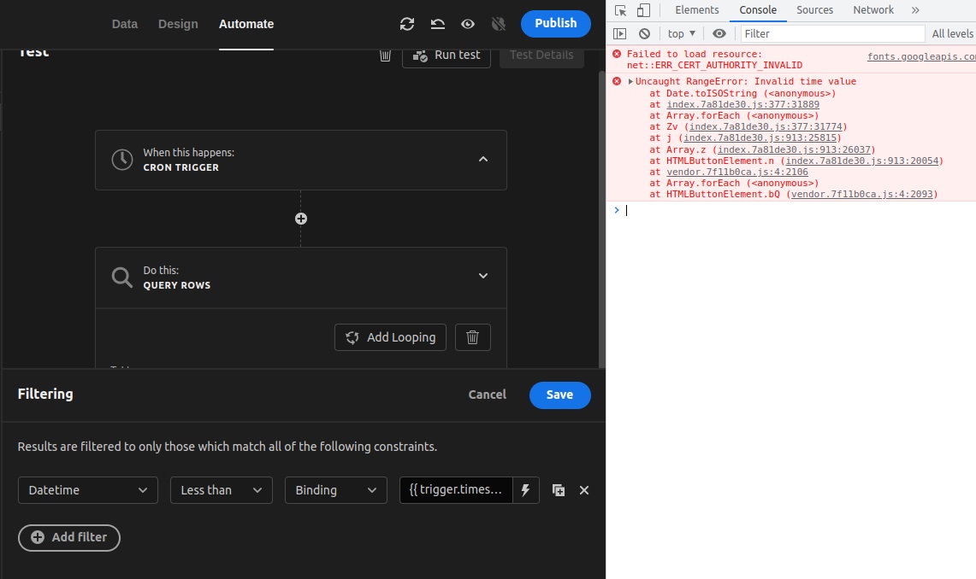Click the lightning bolt binding icon
976x579 pixels.
coord(525,490)
